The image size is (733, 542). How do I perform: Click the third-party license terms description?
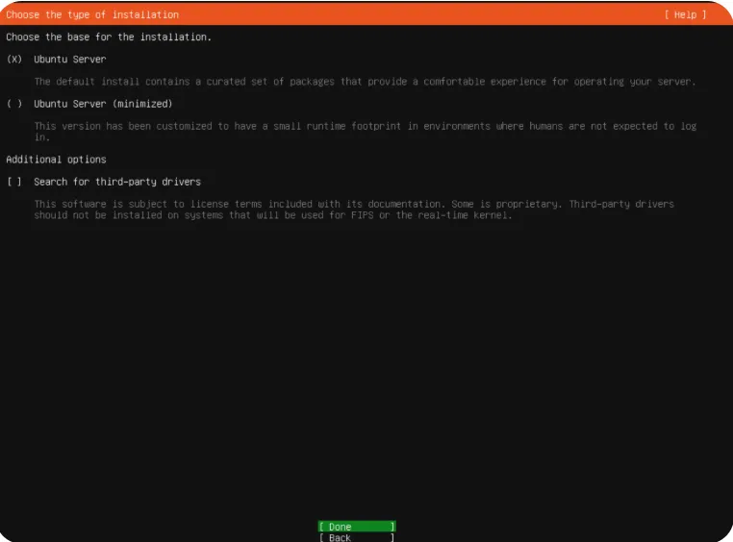[x=354, y=209]
